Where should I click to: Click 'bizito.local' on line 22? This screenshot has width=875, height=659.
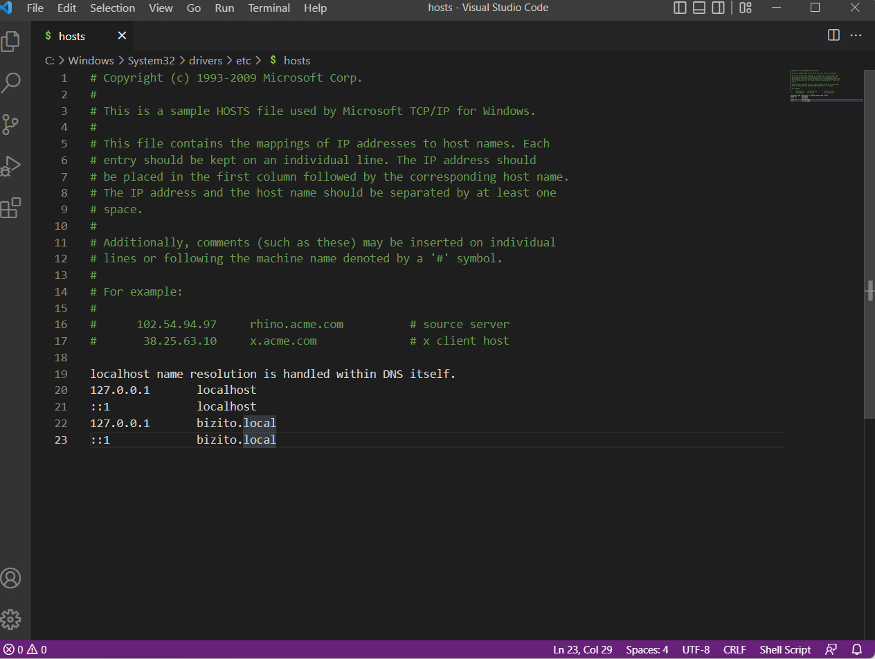tap(236, 423)
